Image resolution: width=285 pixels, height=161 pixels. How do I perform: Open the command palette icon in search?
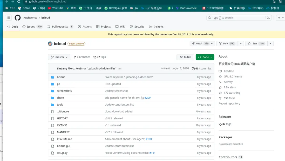pyautogui.click(x=268, y=18)
